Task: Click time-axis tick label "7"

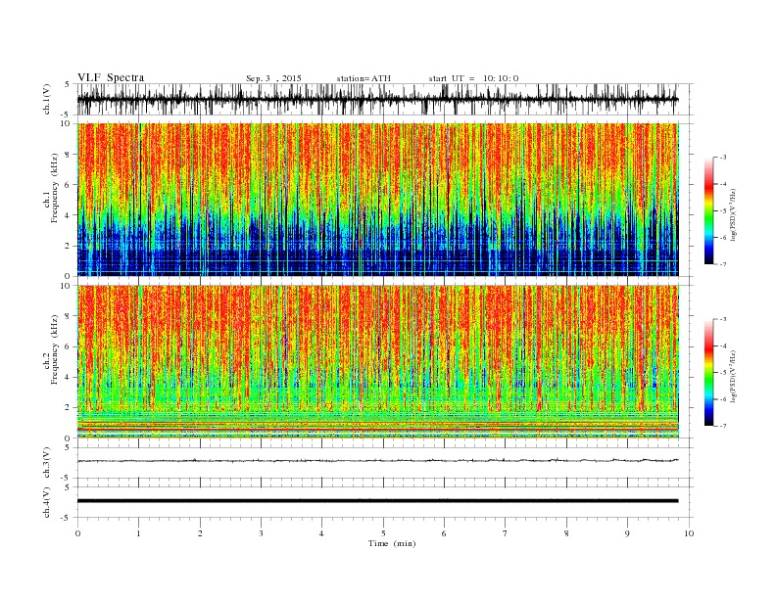Action: pyautogui.click(x=506, y=533)
